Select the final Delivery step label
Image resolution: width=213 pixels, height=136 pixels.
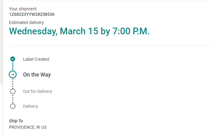coord(30,106)
